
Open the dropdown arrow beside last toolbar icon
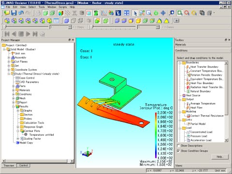click(214, 13)
